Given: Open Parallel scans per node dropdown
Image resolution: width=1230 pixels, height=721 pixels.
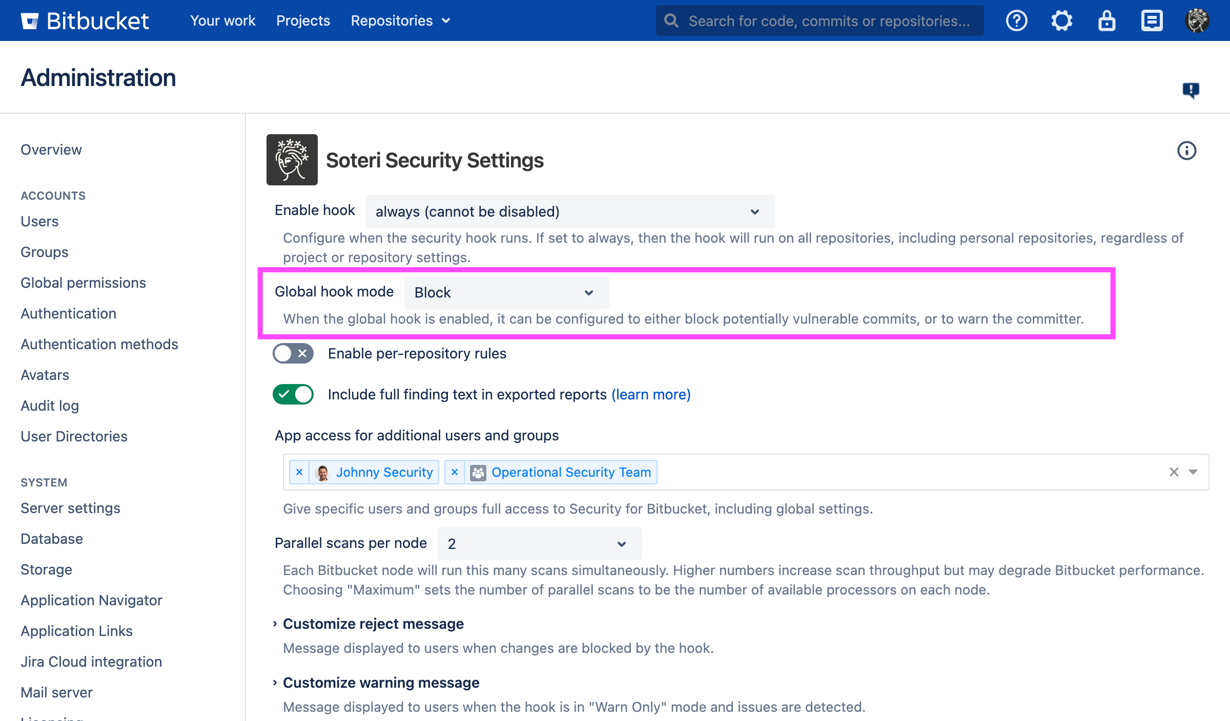Looking at the screenshot, I should pyautogui.click(x=539, y=544).
